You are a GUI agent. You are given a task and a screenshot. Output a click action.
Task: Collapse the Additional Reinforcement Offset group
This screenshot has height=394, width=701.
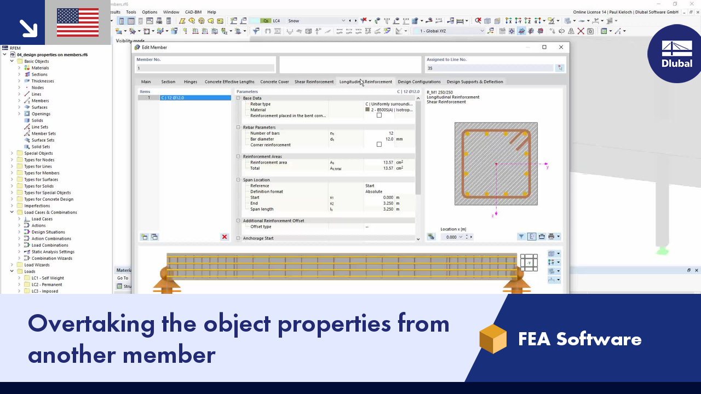pos(238,221)
